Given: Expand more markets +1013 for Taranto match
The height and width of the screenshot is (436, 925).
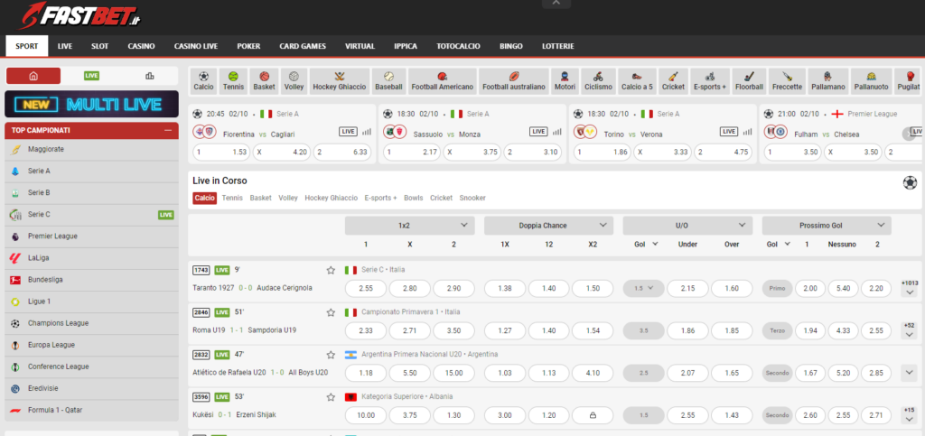Looking at the screenshot, I should (908, 288).
